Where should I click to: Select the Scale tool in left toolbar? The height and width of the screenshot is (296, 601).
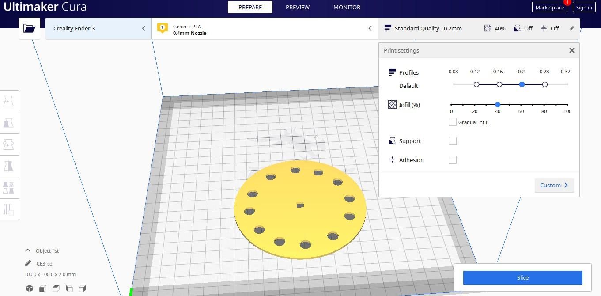click(x=8, y=123)
